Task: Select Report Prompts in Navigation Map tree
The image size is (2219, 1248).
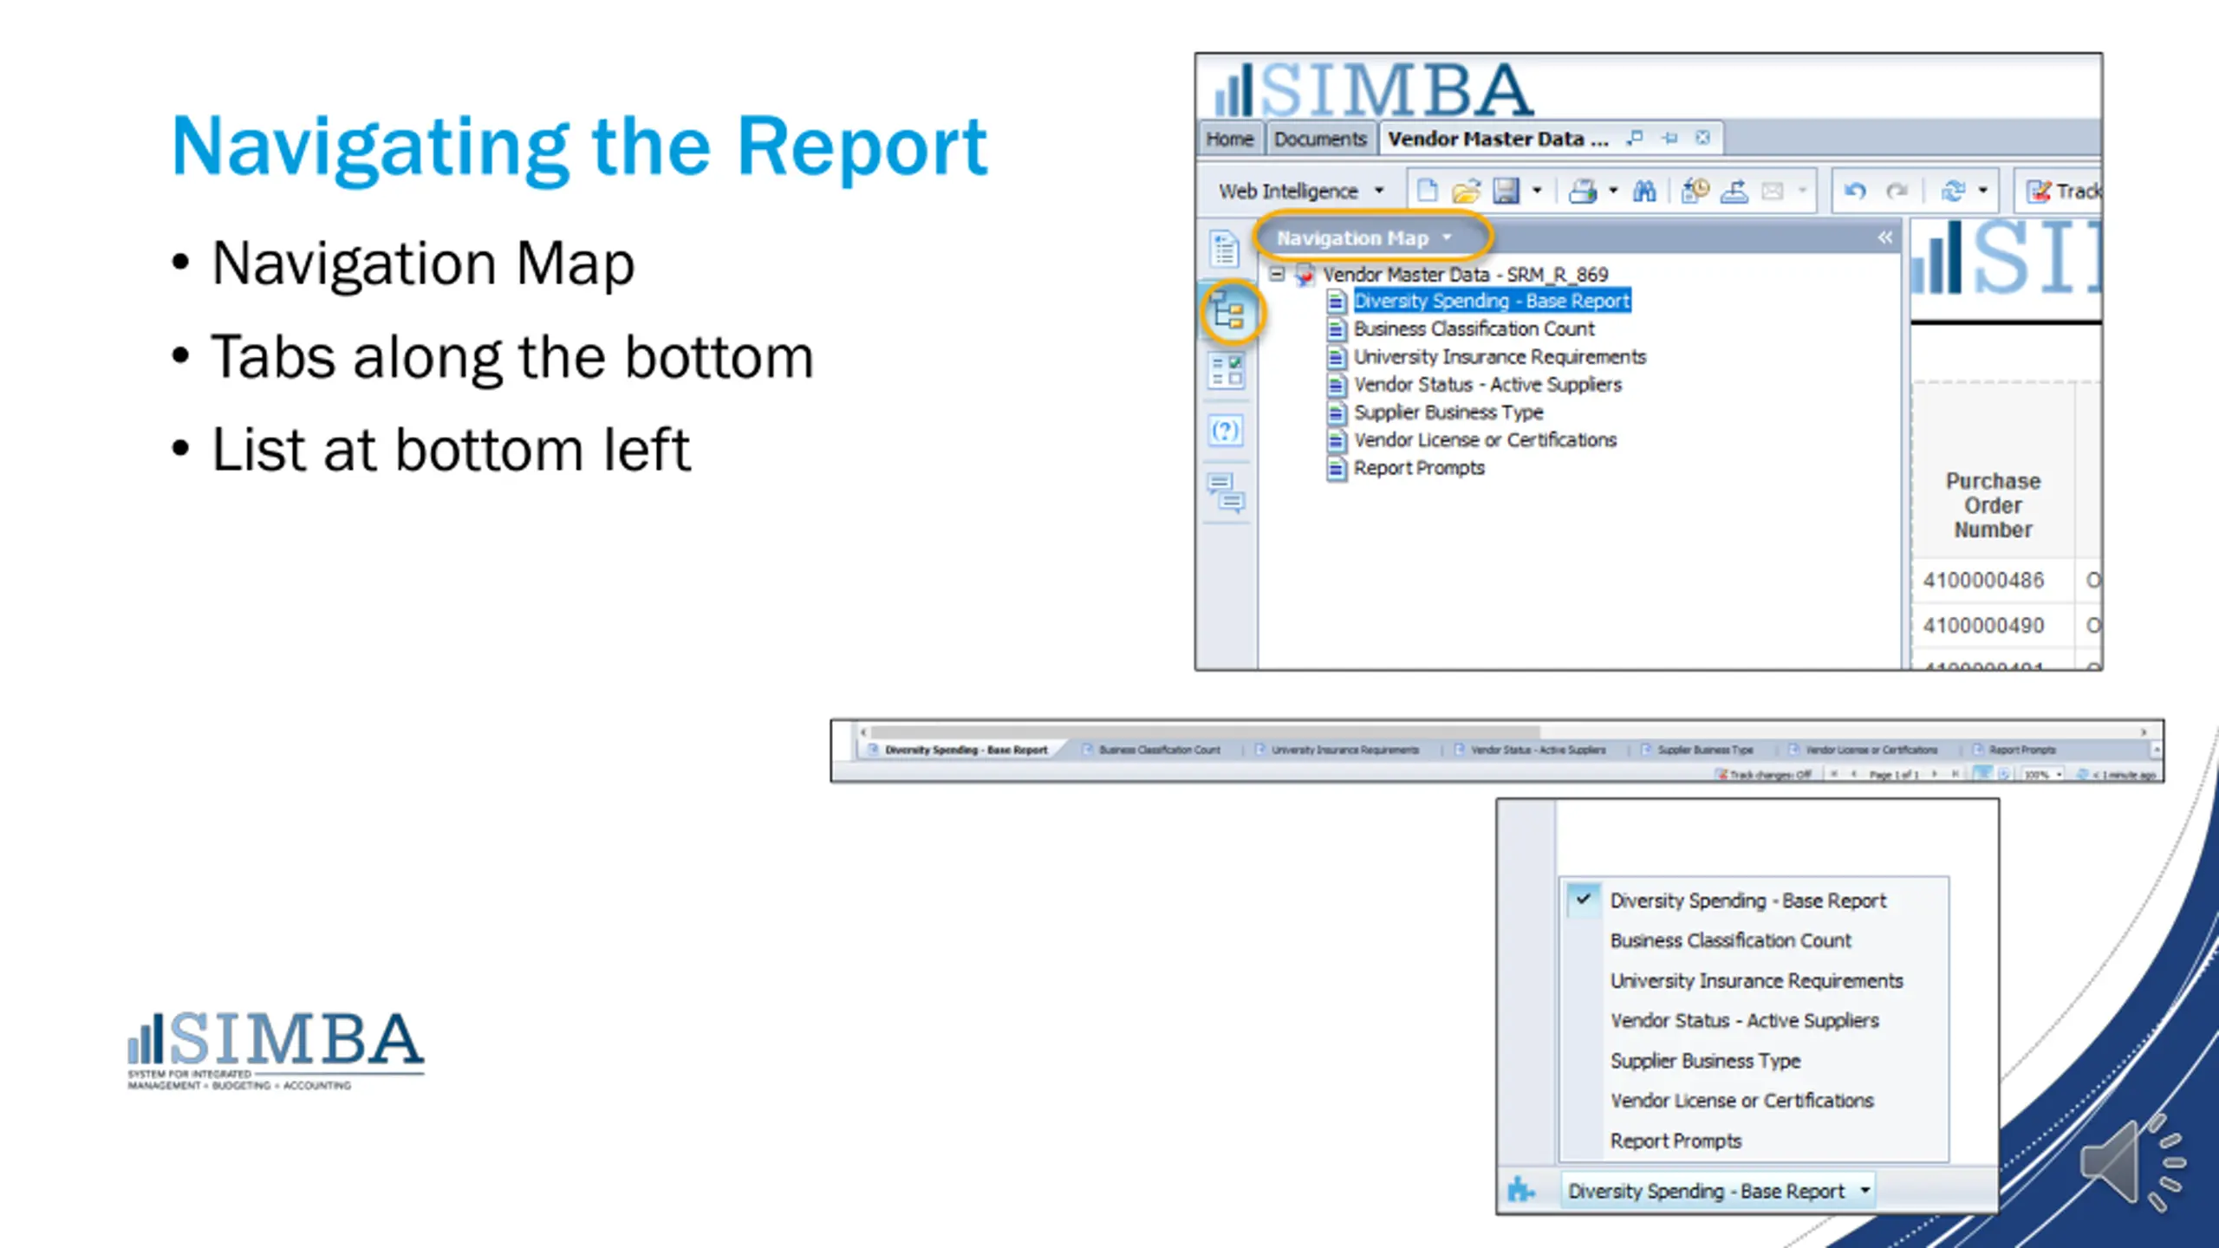Action: click(1419, 467)
